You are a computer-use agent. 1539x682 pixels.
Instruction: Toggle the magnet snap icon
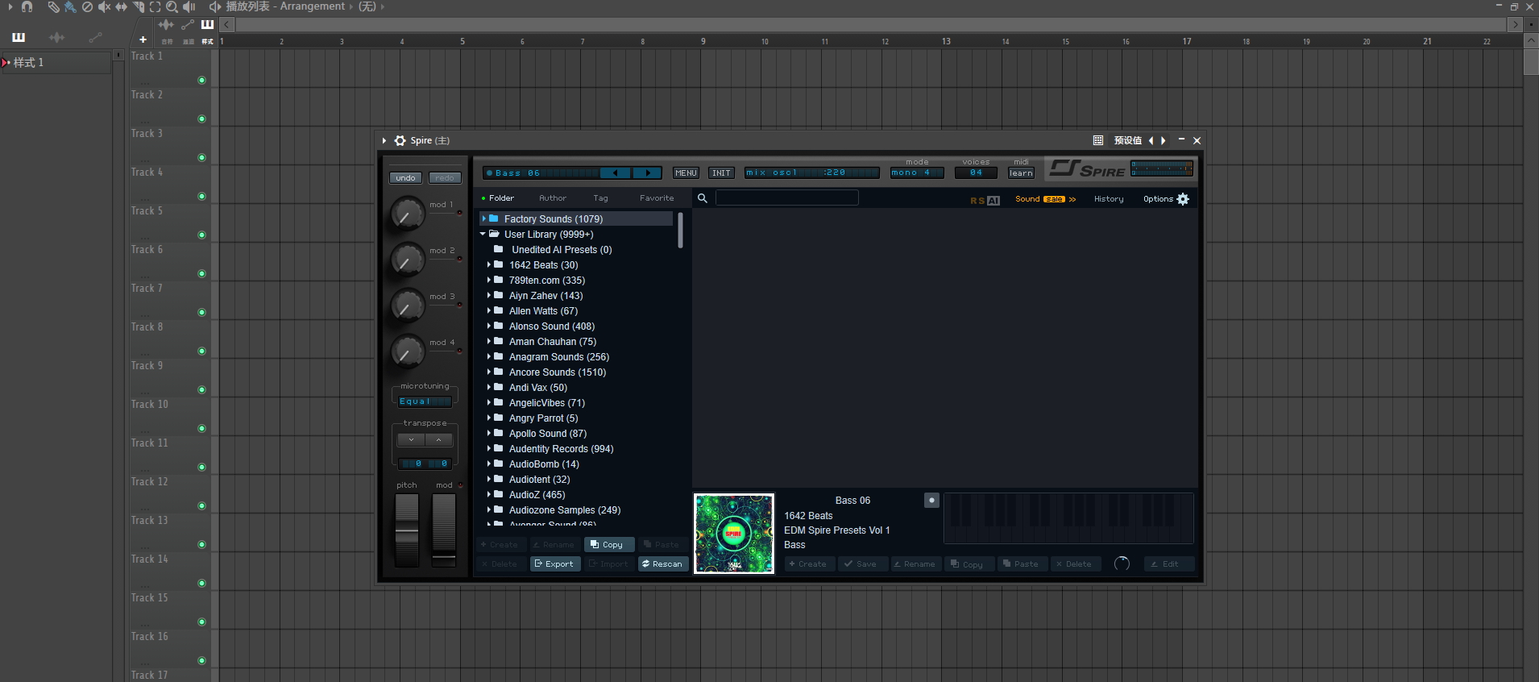[x=27, y=6]
